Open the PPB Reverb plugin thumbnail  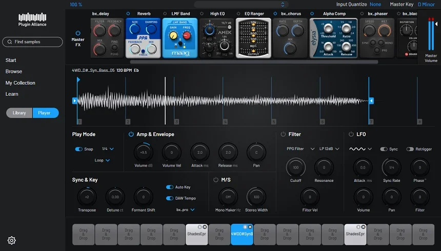pyautogui.click(x=143, y=38)
